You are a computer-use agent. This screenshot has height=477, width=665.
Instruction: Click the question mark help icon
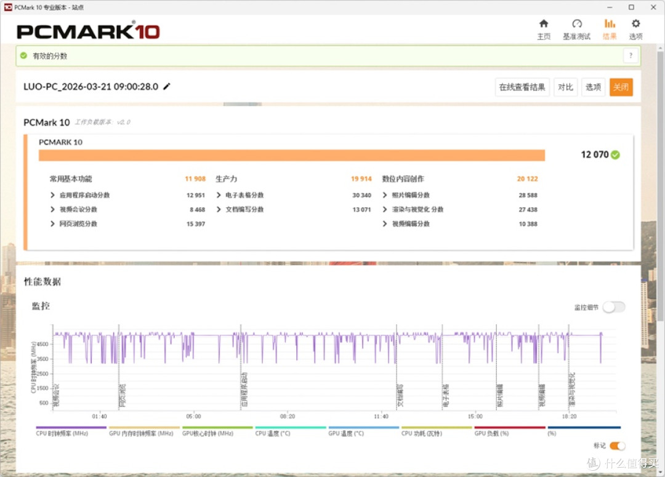tap(631, 55)
